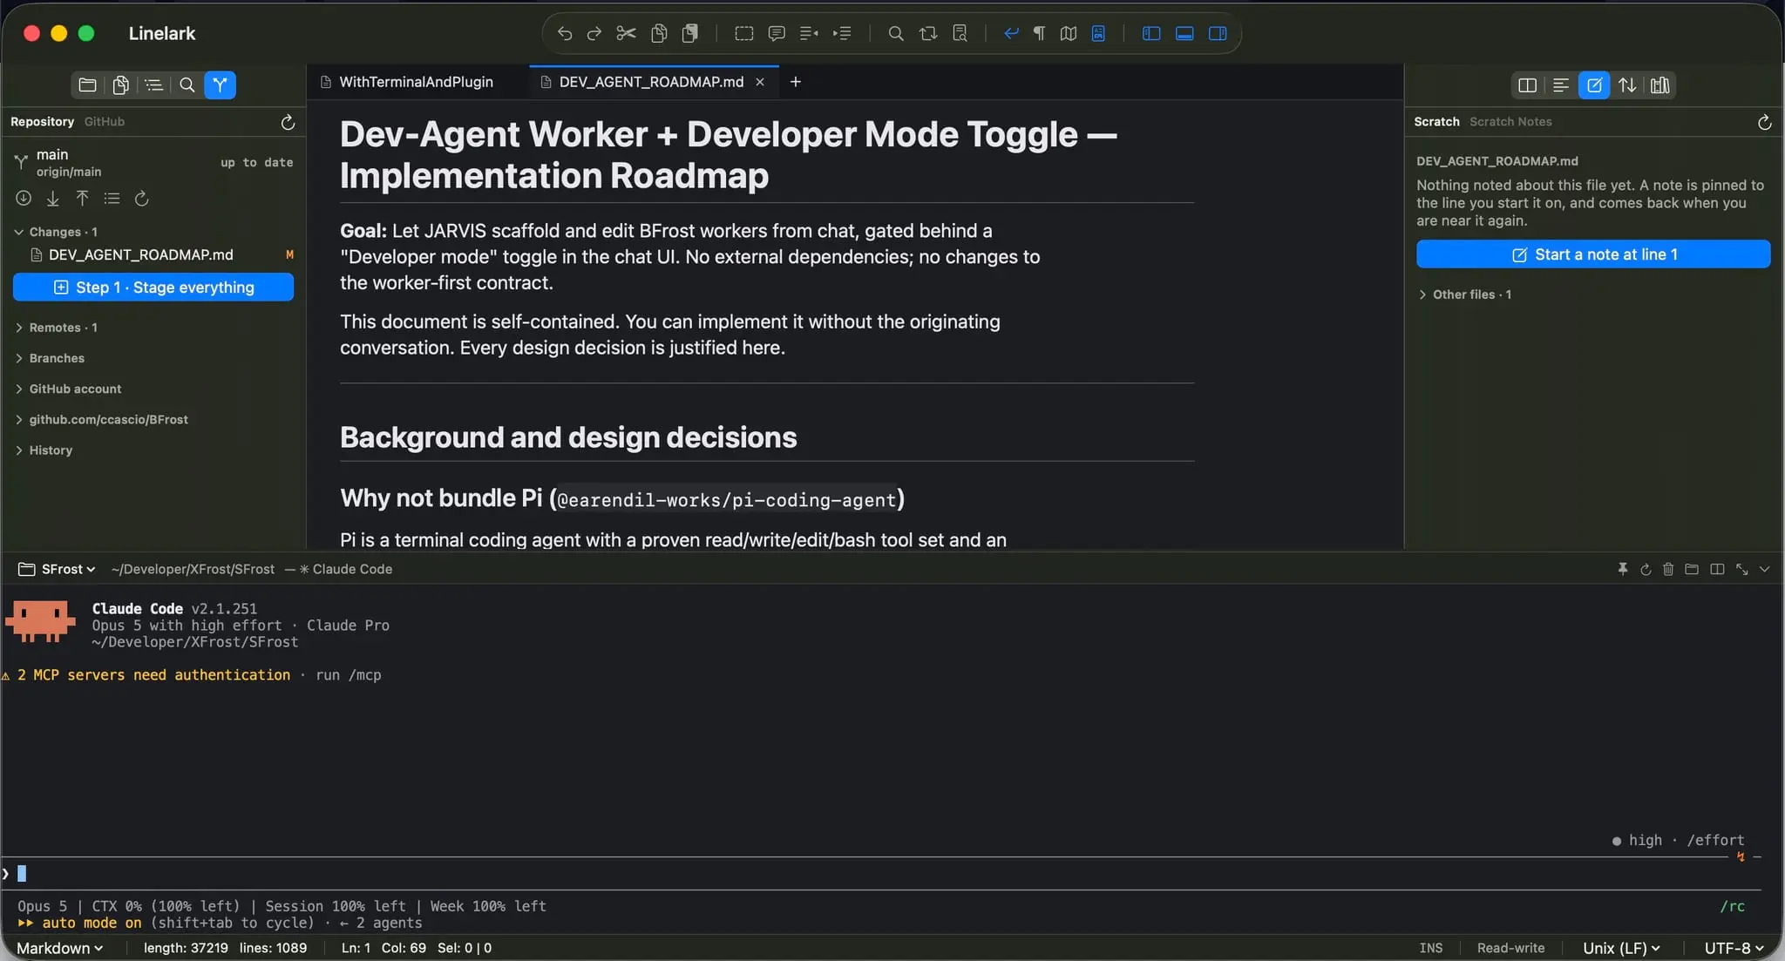The height and width of the screenshot is (961, 1785).
Task: Toggle the bottom terminal panel visibility
Action: (x=1184, y=33)
